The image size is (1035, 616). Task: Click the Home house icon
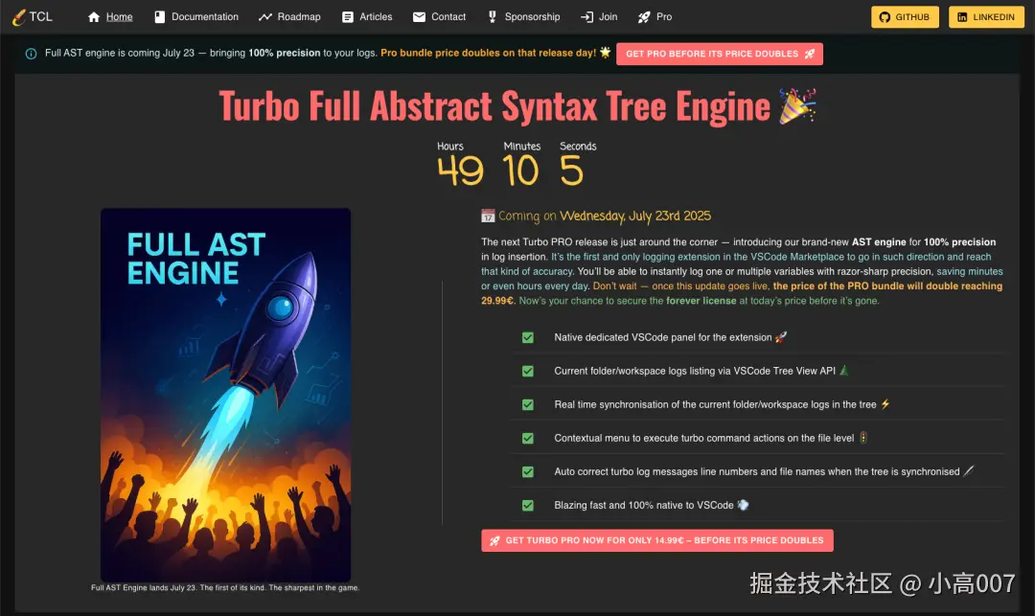[94, 17]
